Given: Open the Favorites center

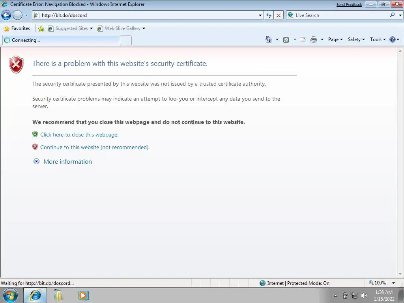Looking at the screenshot, I should [x=17, y=28].
